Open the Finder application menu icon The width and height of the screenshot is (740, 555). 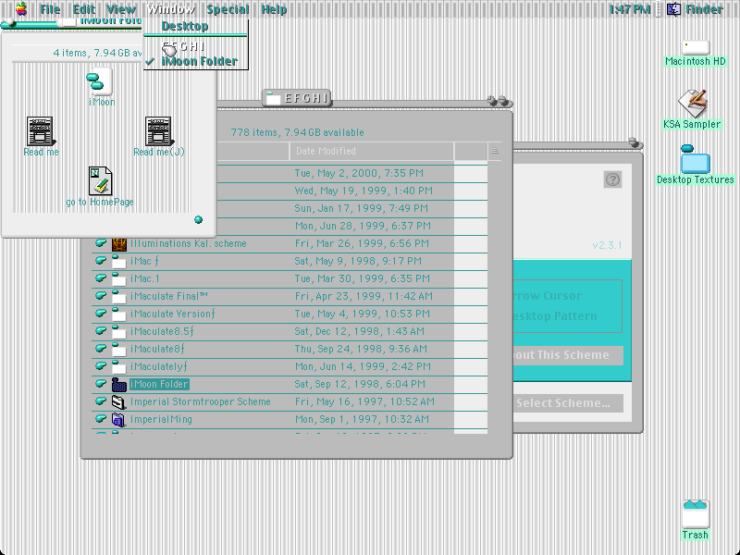tap(673, 9)
